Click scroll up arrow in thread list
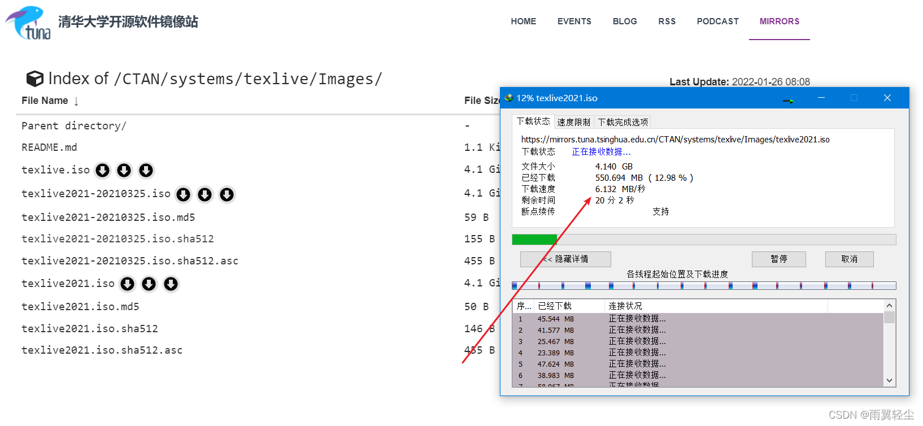 pyautogui.click(x=890, y=306)
